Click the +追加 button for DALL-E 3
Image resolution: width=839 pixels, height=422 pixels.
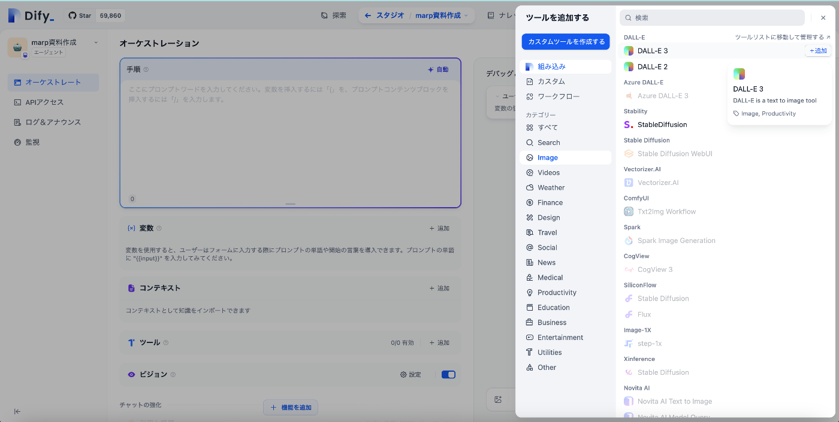pyautogui.click(x=818, y=51)
